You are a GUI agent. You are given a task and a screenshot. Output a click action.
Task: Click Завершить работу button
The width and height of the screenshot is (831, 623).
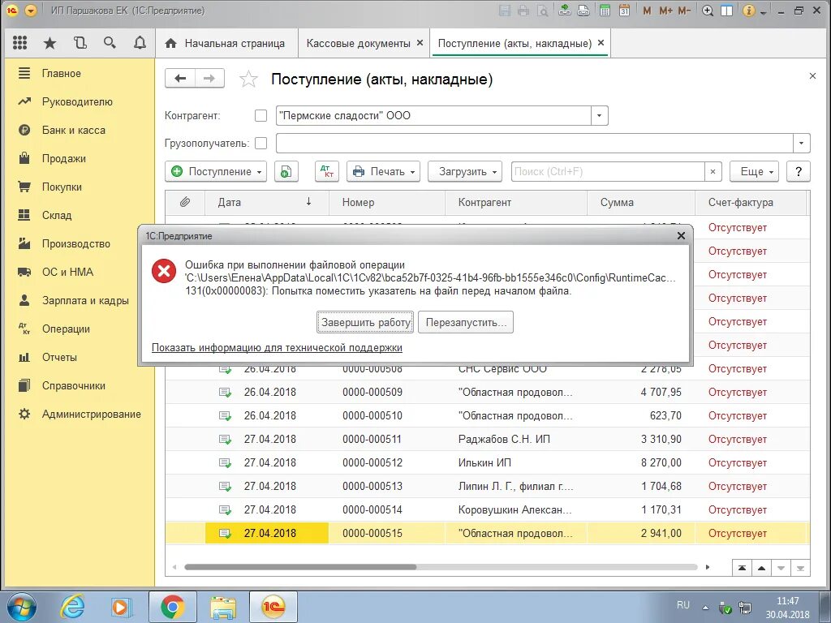366,322
